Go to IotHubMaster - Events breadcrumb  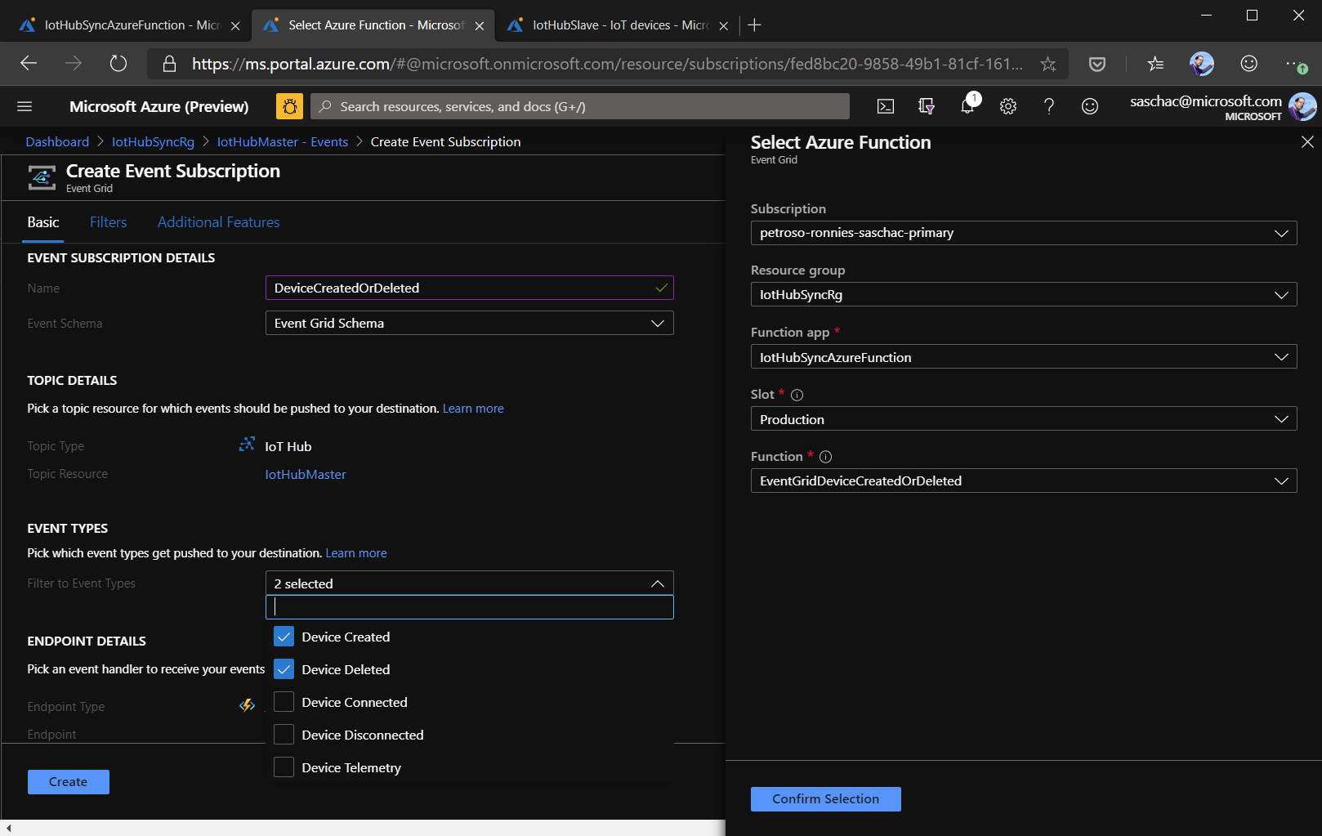[283, 142]
